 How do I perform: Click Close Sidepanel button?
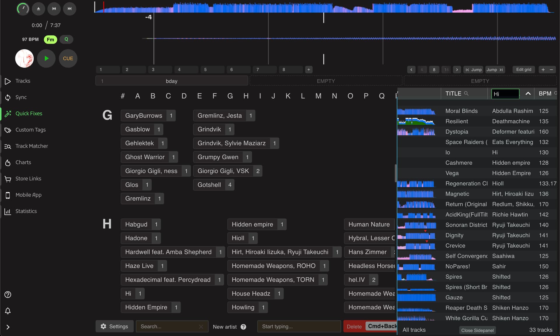point(477,330)
